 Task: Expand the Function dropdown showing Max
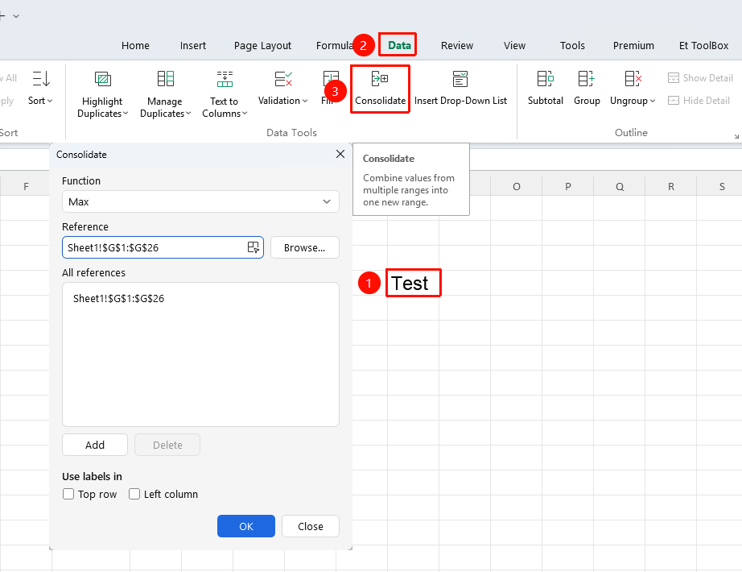[200, 201]
